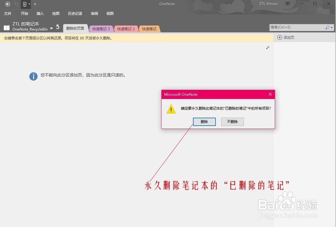Viewport: 336px width, 227px height.
Task: Click the Back arrow icon in title bar
Action: [x=8, y=4]
